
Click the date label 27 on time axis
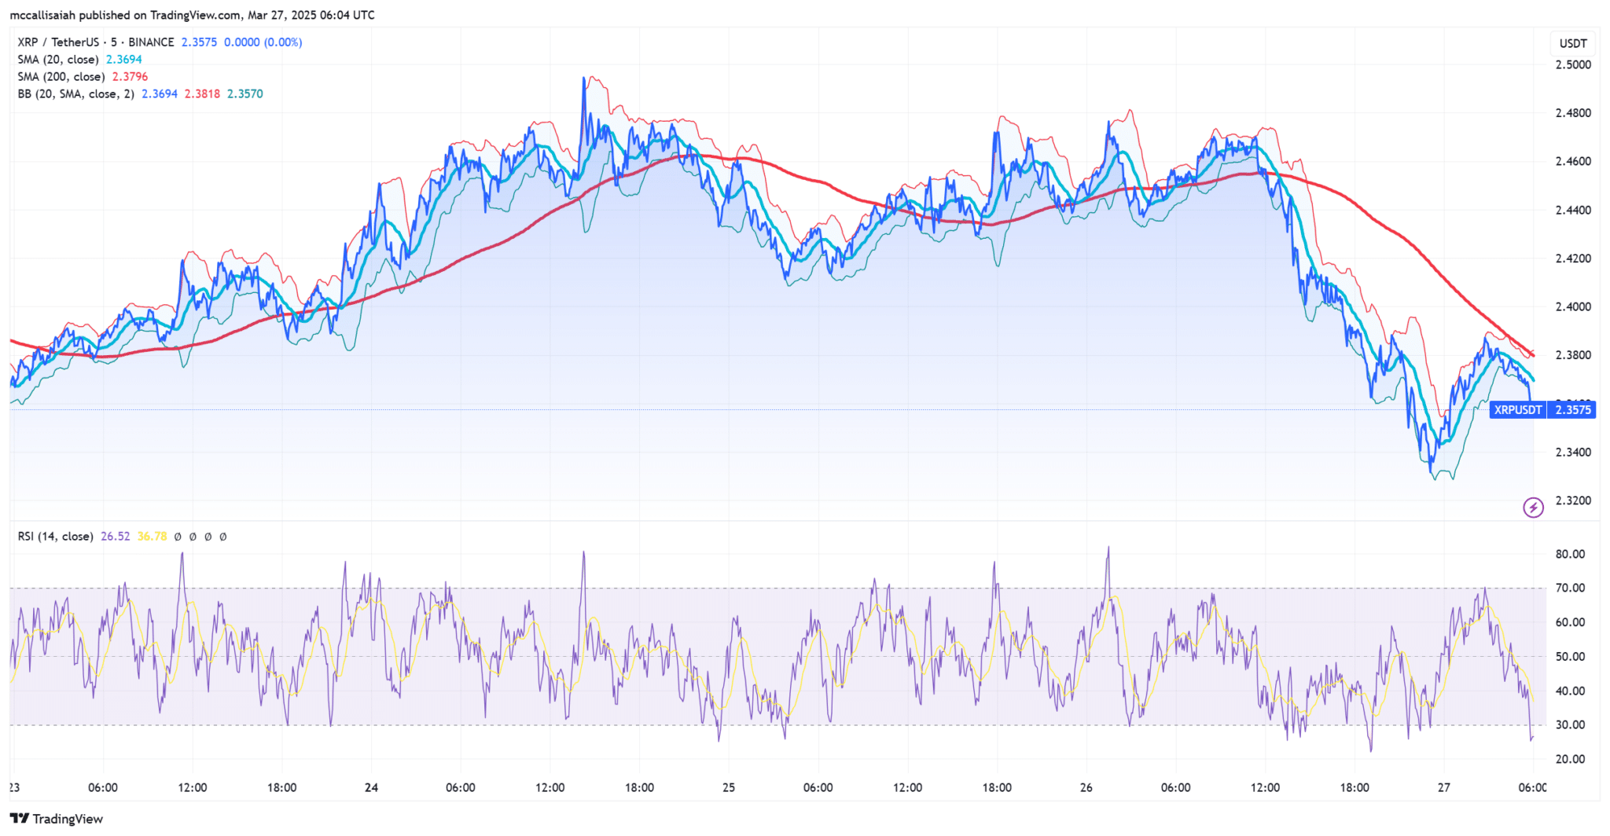point(1443,787)
